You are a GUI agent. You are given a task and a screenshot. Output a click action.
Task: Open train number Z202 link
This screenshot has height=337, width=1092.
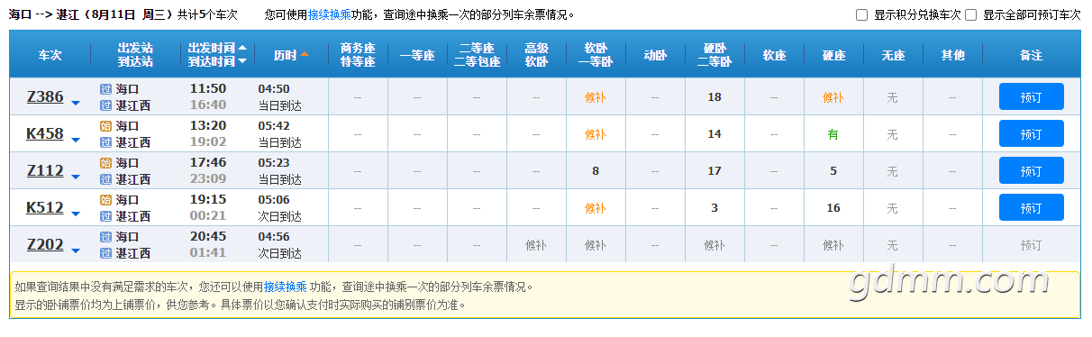point(45,244)
